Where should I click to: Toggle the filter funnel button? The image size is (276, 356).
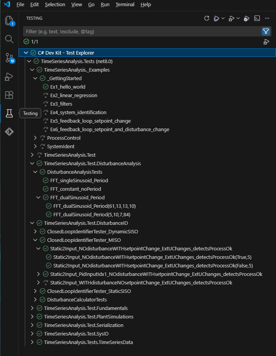(x=266, y=31)
